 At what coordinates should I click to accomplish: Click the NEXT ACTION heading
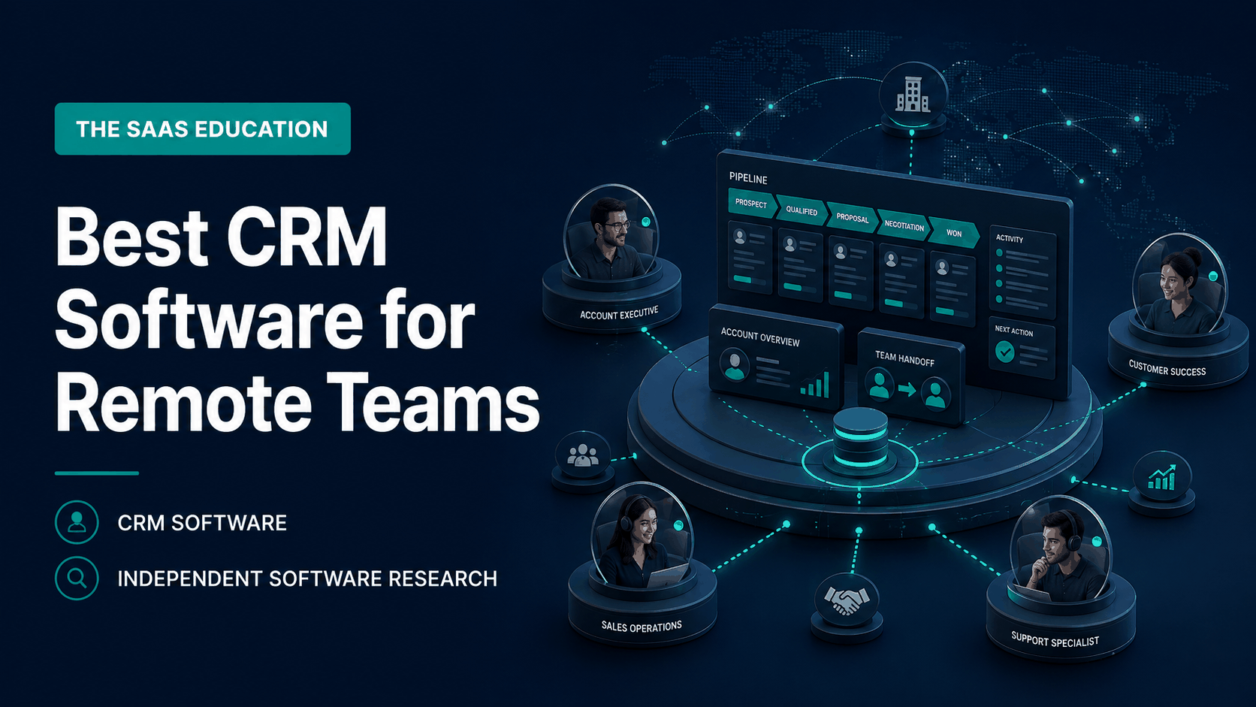1014,331
